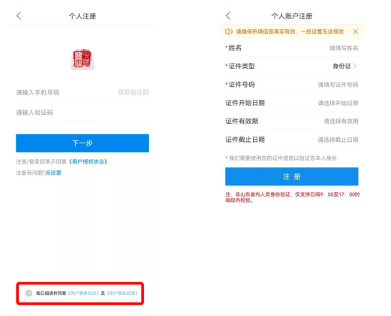This screenshot has width=391, height=316.
Task: Close the yellow notice banner
Action: (x=356, y=32)
